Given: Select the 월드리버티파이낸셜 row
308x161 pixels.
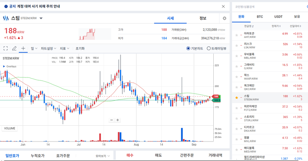Looking at the screenshot, I should click(x=270, y=158).
